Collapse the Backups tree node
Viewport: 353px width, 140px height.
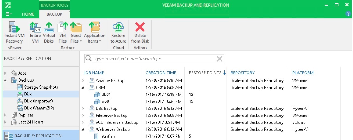click(6, 80)
